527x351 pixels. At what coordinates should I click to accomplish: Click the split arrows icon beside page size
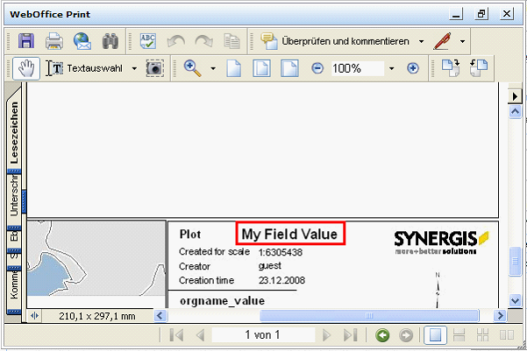pos(34,316)
